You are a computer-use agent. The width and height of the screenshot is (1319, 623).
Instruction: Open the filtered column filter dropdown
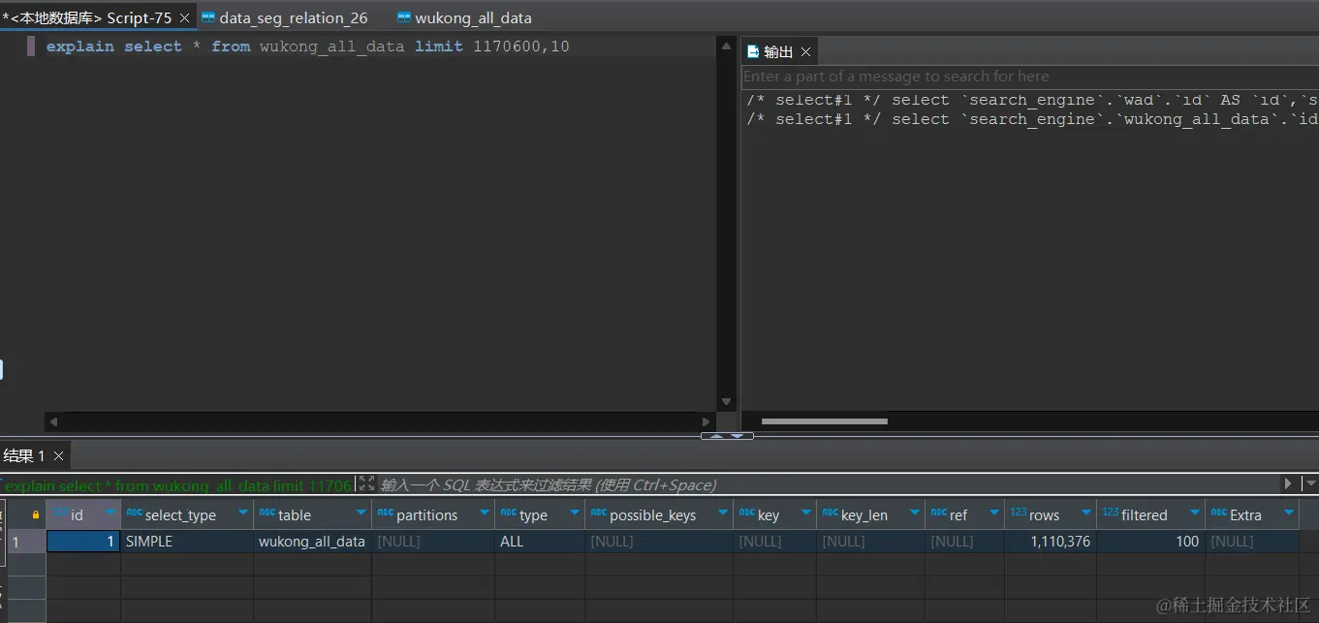pyautogui.click(x=1195, y=513)
